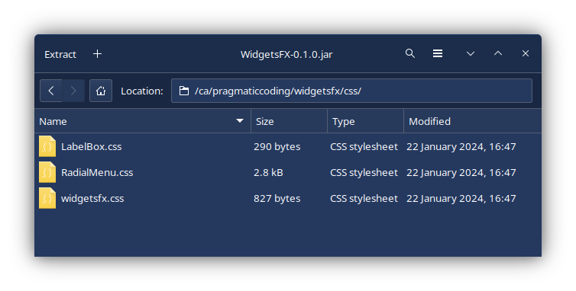Go back to previous location
The width and height of the screenshot is (576, 291).
pos(51,91)
